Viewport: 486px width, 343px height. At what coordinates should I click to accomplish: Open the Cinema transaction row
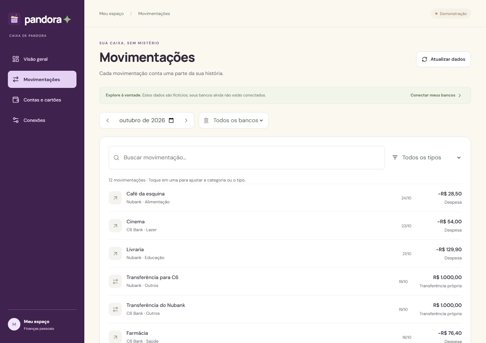285,226
